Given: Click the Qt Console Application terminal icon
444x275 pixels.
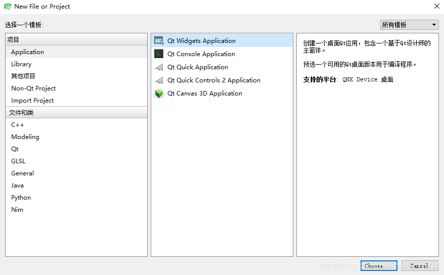Looking at the screenshot, I should coord(159,54).
